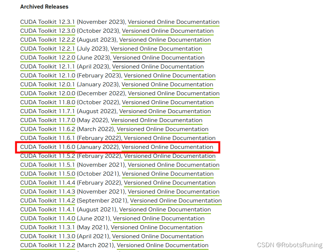View April 2023 Versioned Online Documentation

click(158, 67)
